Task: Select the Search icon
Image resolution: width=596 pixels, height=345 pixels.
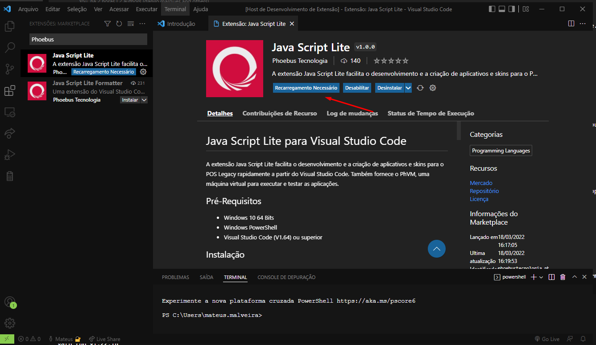Action: [x=10, y=47]
